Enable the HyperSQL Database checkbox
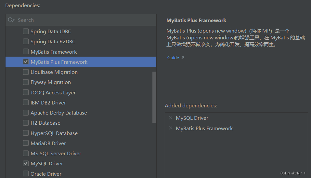The height and width of the screenshot is (178, 311). [26, 133]
